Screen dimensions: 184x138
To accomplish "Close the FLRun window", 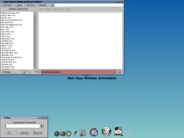I will coord(46,118).
